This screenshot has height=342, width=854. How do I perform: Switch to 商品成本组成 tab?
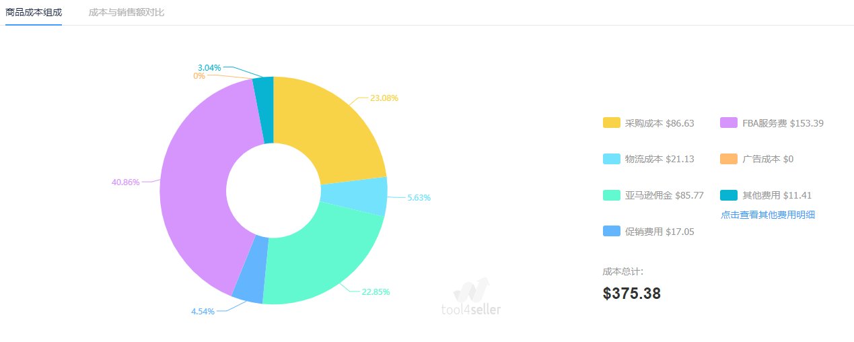(34, 13)
